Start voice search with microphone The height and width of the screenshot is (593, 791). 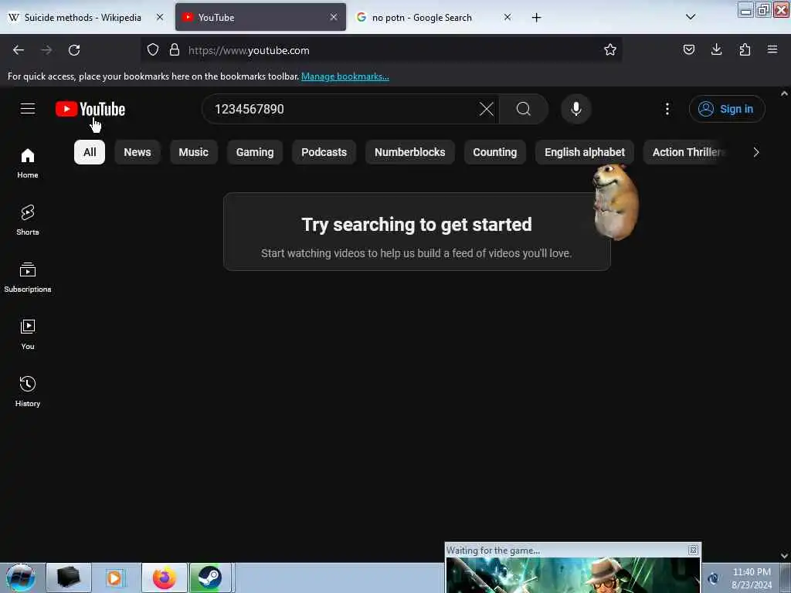(x=576, y=109)
